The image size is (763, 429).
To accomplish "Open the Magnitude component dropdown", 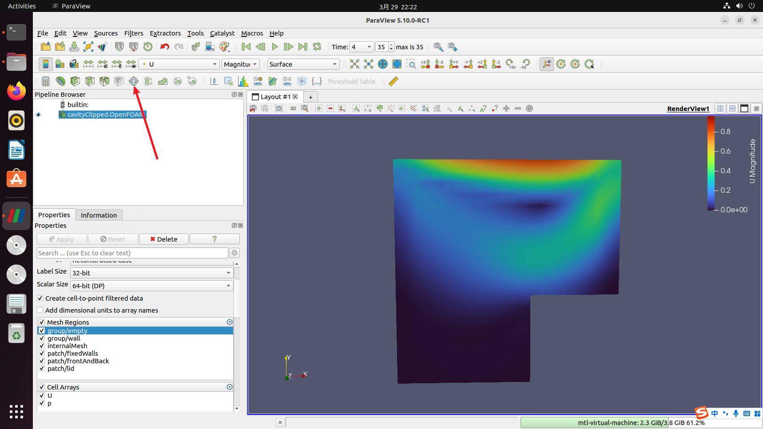I will coord(241,64).
